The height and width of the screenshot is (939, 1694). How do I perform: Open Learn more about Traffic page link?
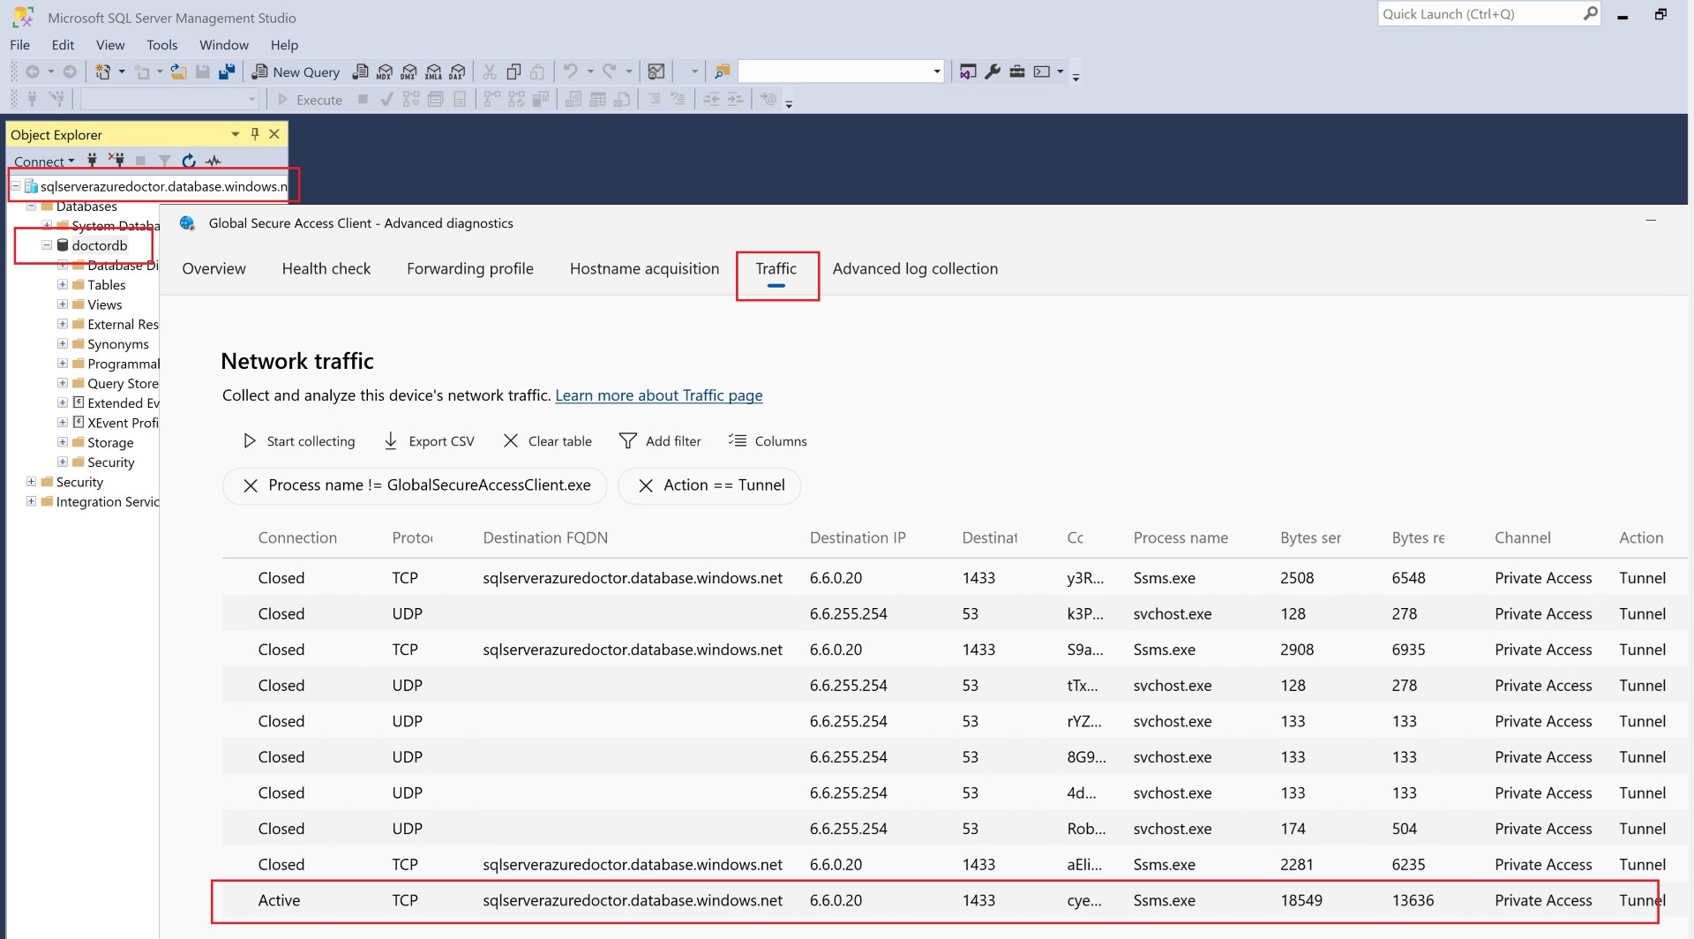pyautogui.click(x=659, y=395)
